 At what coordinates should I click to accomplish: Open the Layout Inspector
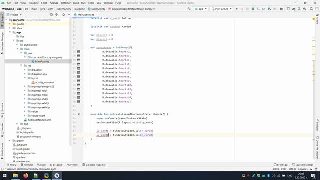[x=302, y=165]
